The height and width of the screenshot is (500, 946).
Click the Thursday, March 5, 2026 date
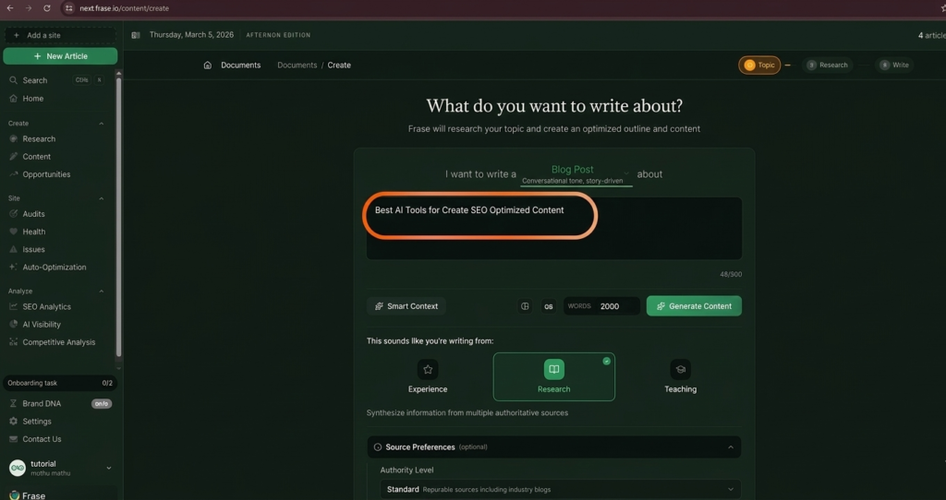[x=191, y=35]
